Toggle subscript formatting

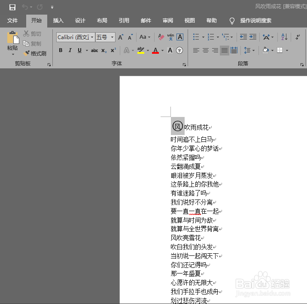coord(104,51)
